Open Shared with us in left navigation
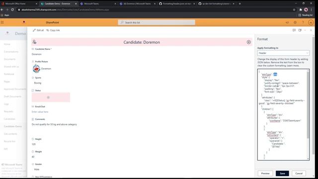Screen dimensions: 318x179 click(x=11, y=67)
